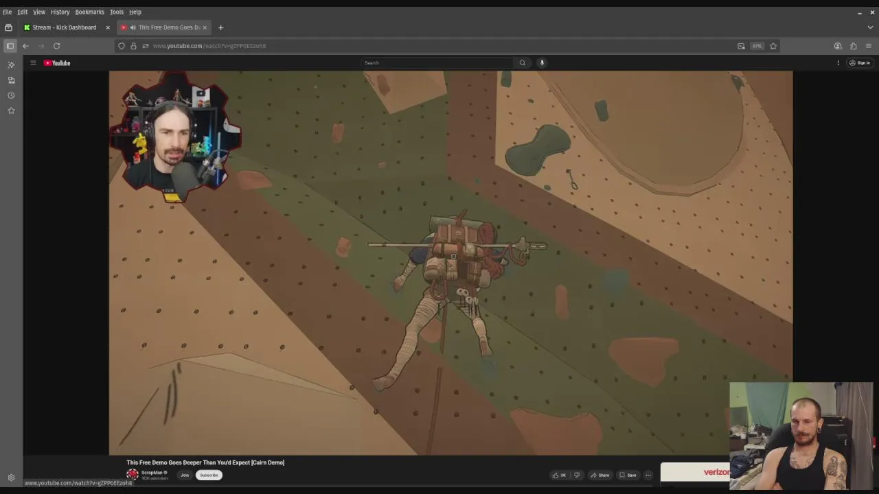Screen dimensions: 879x494
Task: Open a new tab with plus button
Action: [x=220, y=27]
